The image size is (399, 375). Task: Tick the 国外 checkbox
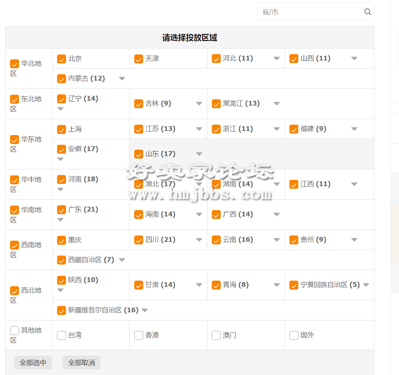pos(294,335)
